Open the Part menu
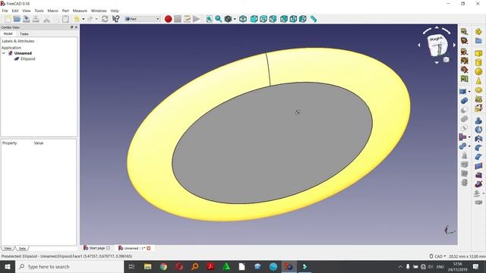 pyautogui.click(x=65, y=11)
